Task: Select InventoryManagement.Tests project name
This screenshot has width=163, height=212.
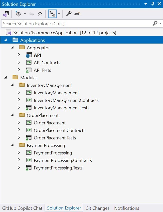Action: click(x=62, y=108)
